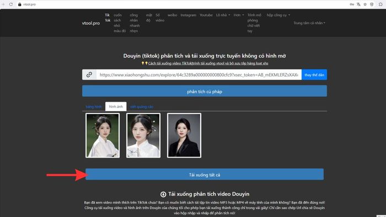Click the 'thay thế dán' paste button
386x217 pixels.
[x=314, y=74]
